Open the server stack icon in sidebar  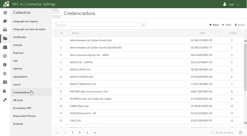[5, 82]
